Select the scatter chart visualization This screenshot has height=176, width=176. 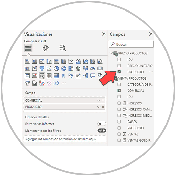49,68
